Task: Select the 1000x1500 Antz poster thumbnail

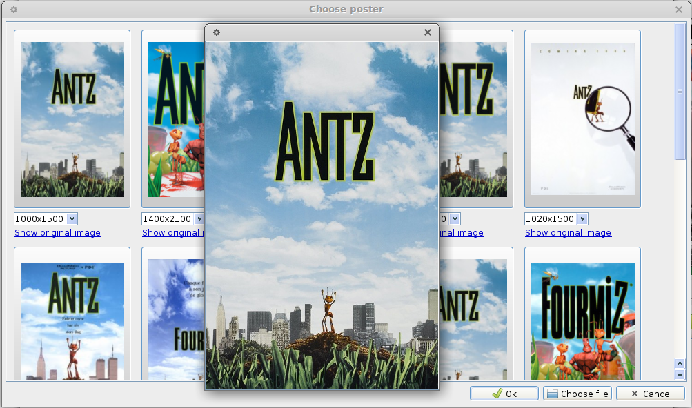Action: pos(72,119)
